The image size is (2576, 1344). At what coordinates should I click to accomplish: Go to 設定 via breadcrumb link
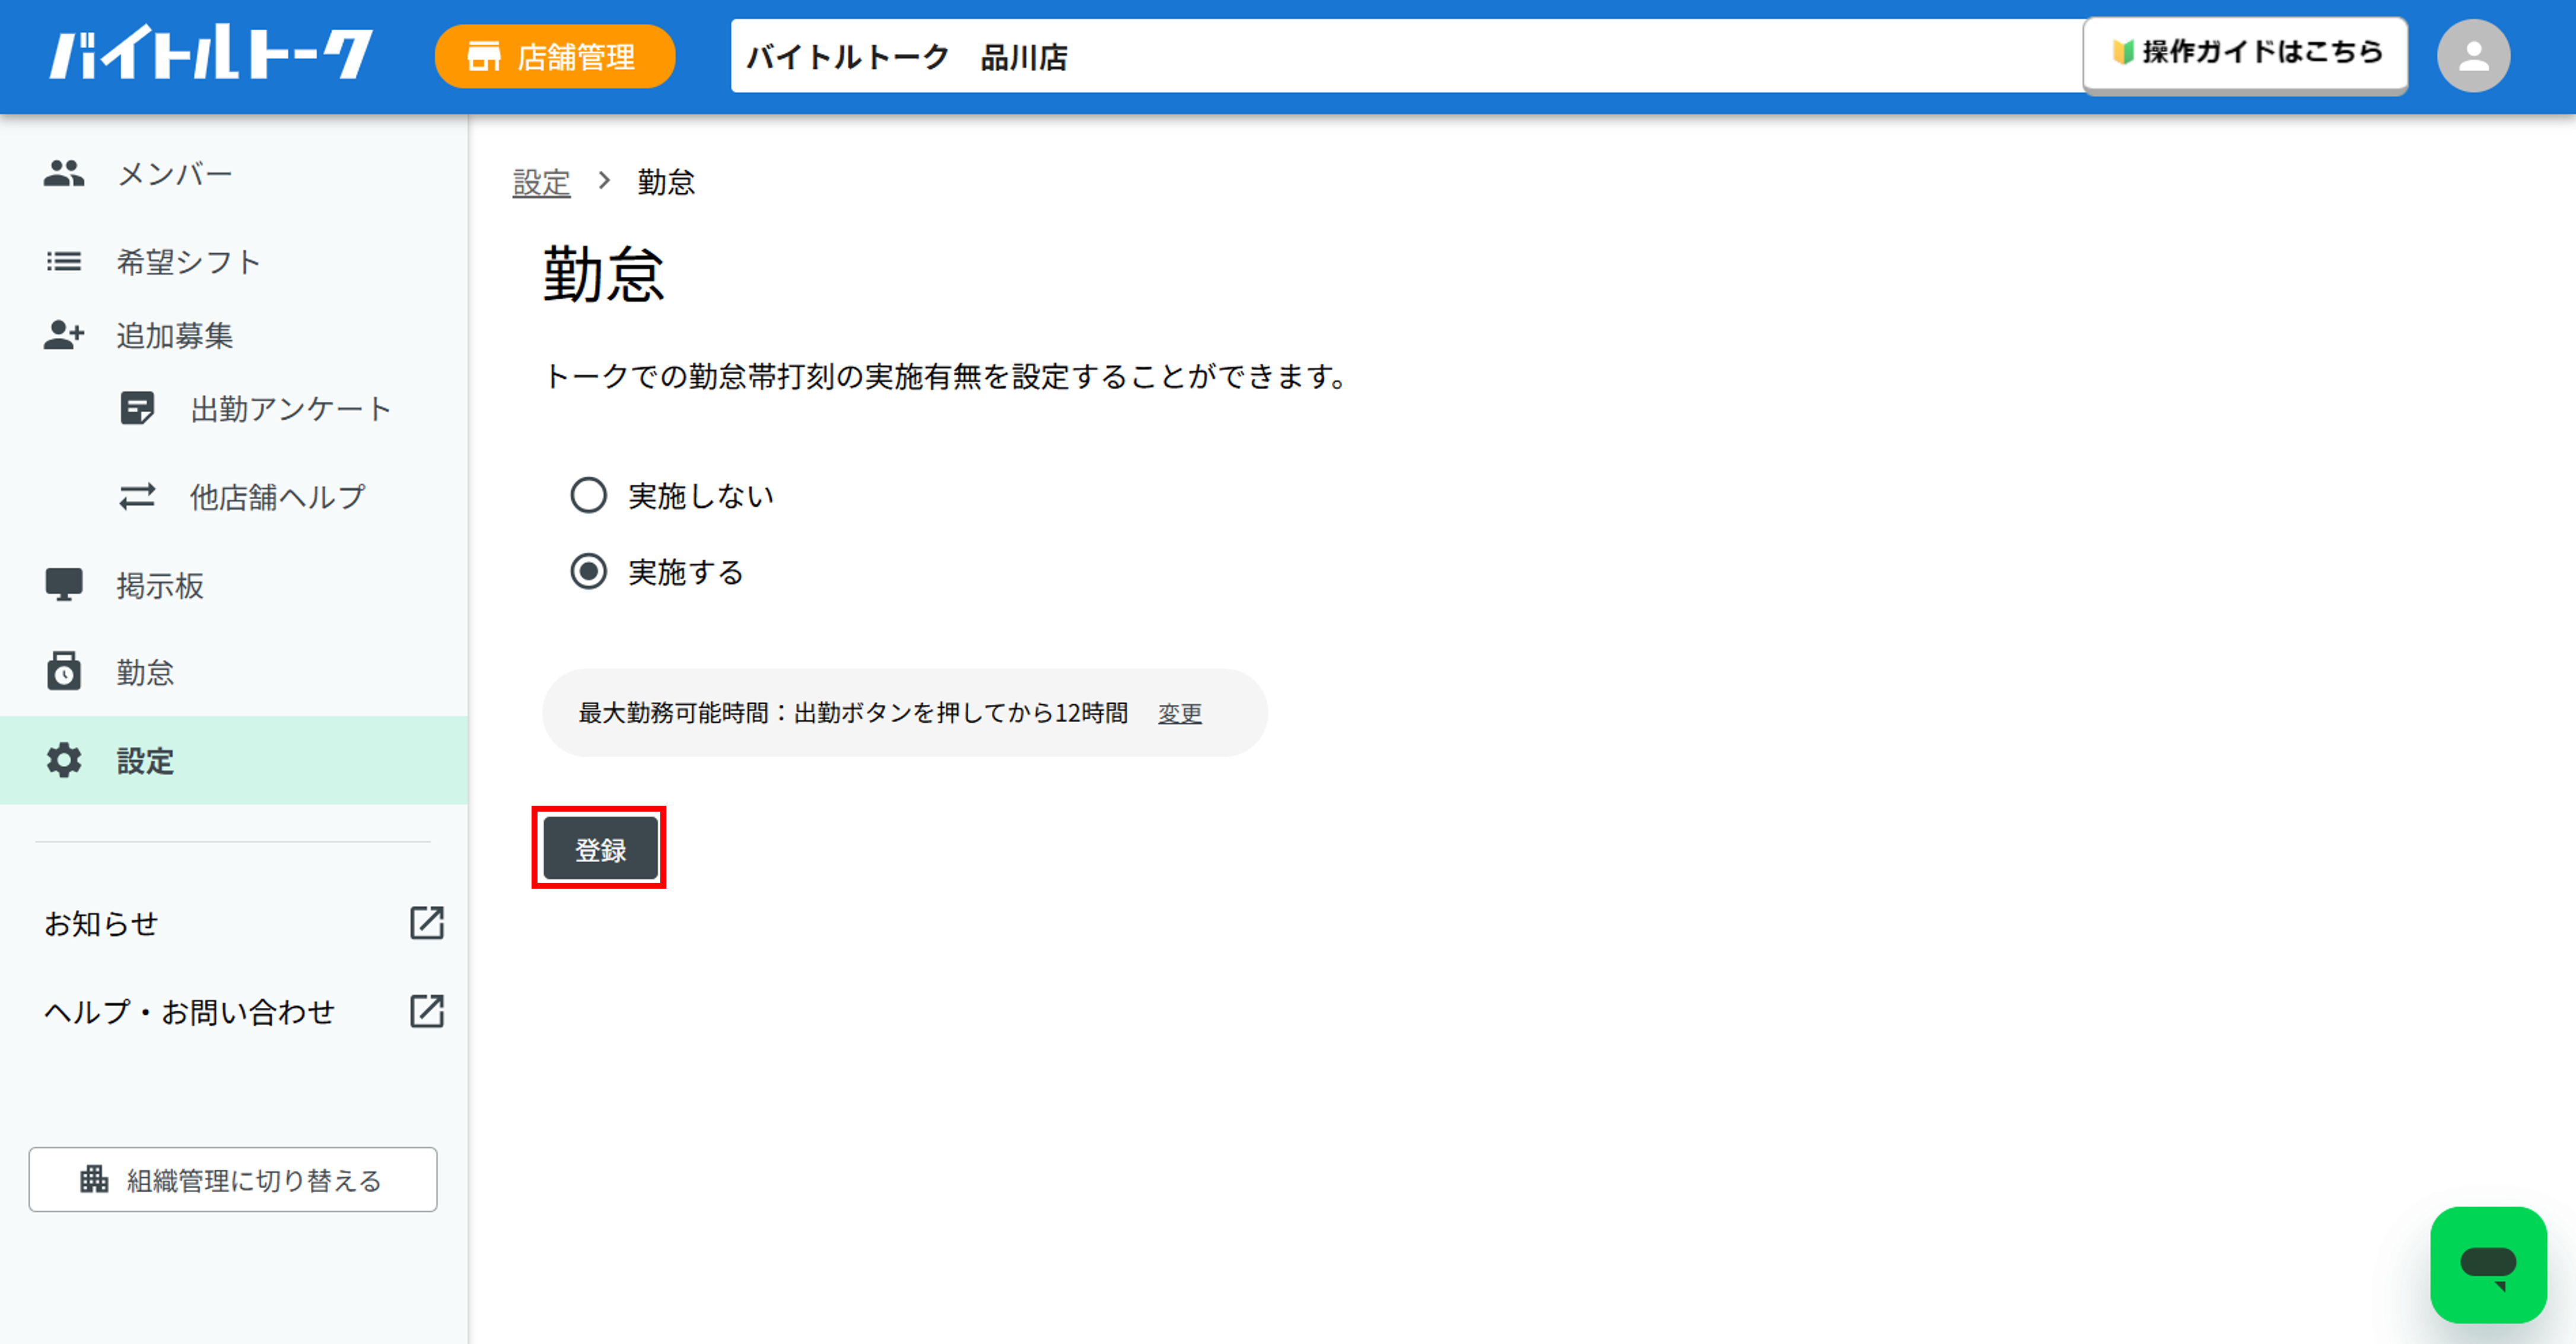coord(541,182)
